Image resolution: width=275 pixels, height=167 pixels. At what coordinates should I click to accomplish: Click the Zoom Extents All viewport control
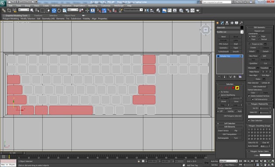(x=272, y=161)
